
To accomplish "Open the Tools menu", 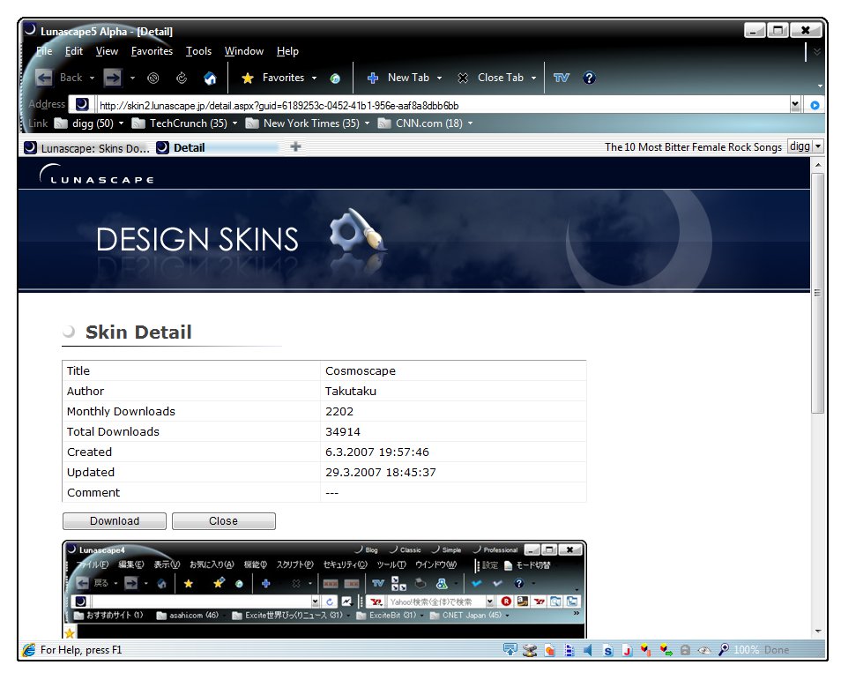I will [198, 51].
